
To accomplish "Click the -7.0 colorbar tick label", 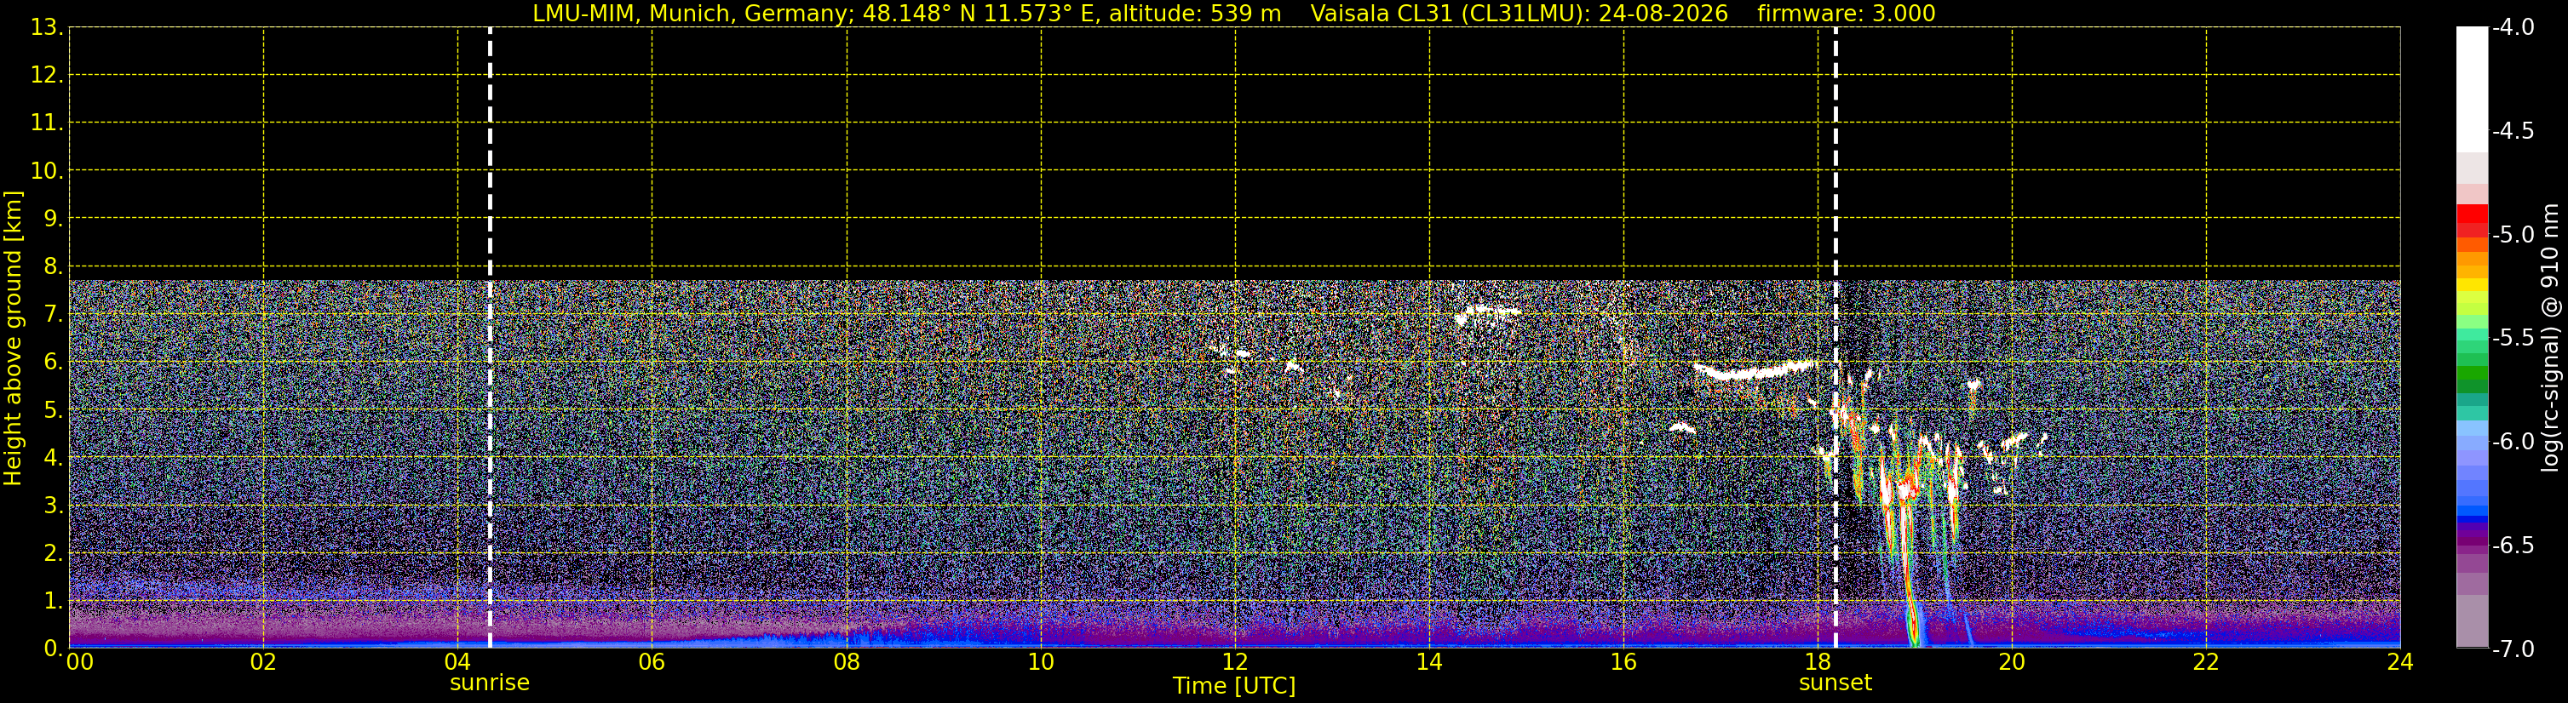I will coord(2512,649).
